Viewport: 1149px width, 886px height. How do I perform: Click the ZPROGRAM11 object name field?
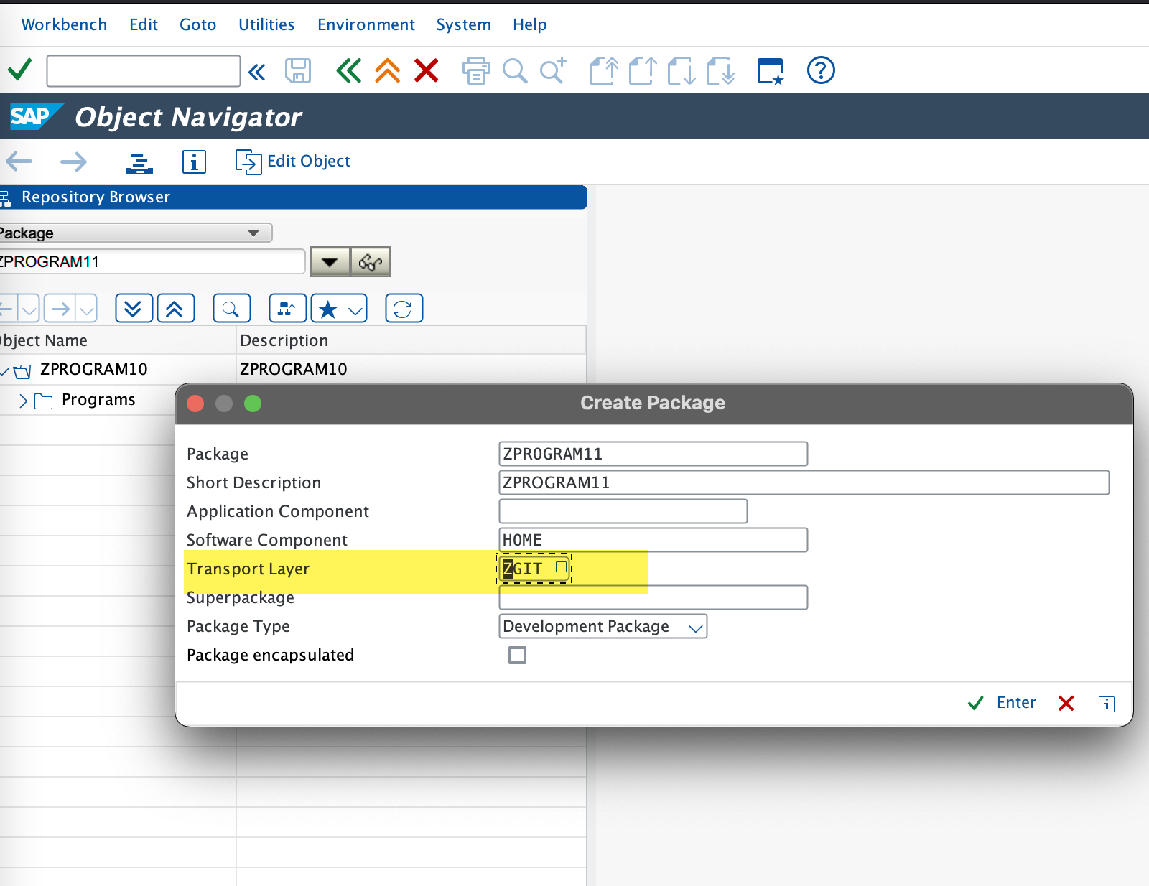(151, 261)
